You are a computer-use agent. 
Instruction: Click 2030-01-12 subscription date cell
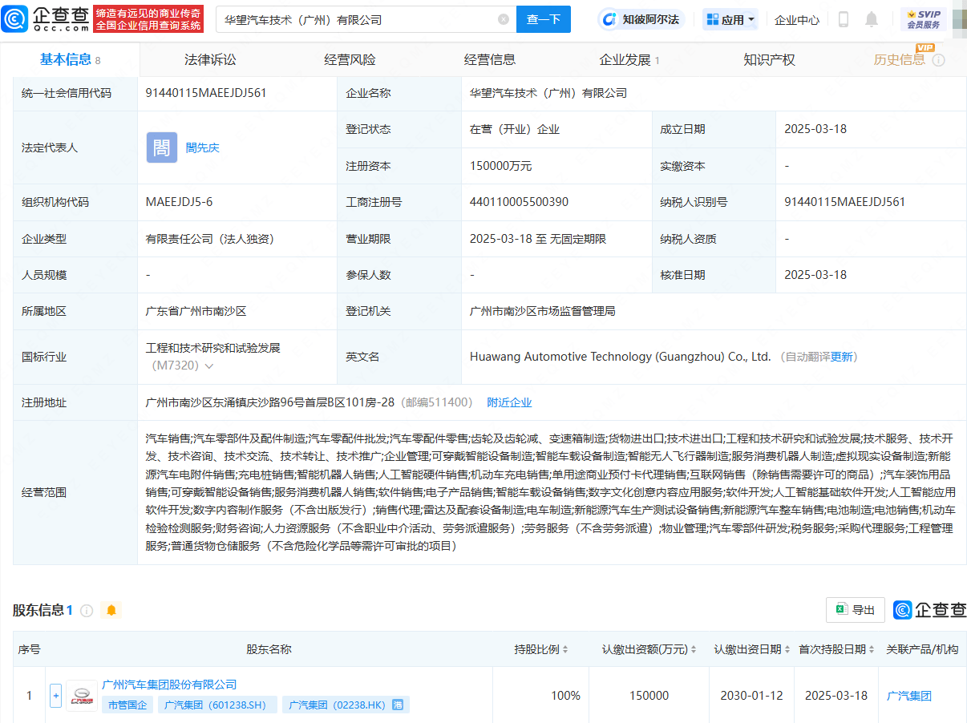click(x=751, y=696)
